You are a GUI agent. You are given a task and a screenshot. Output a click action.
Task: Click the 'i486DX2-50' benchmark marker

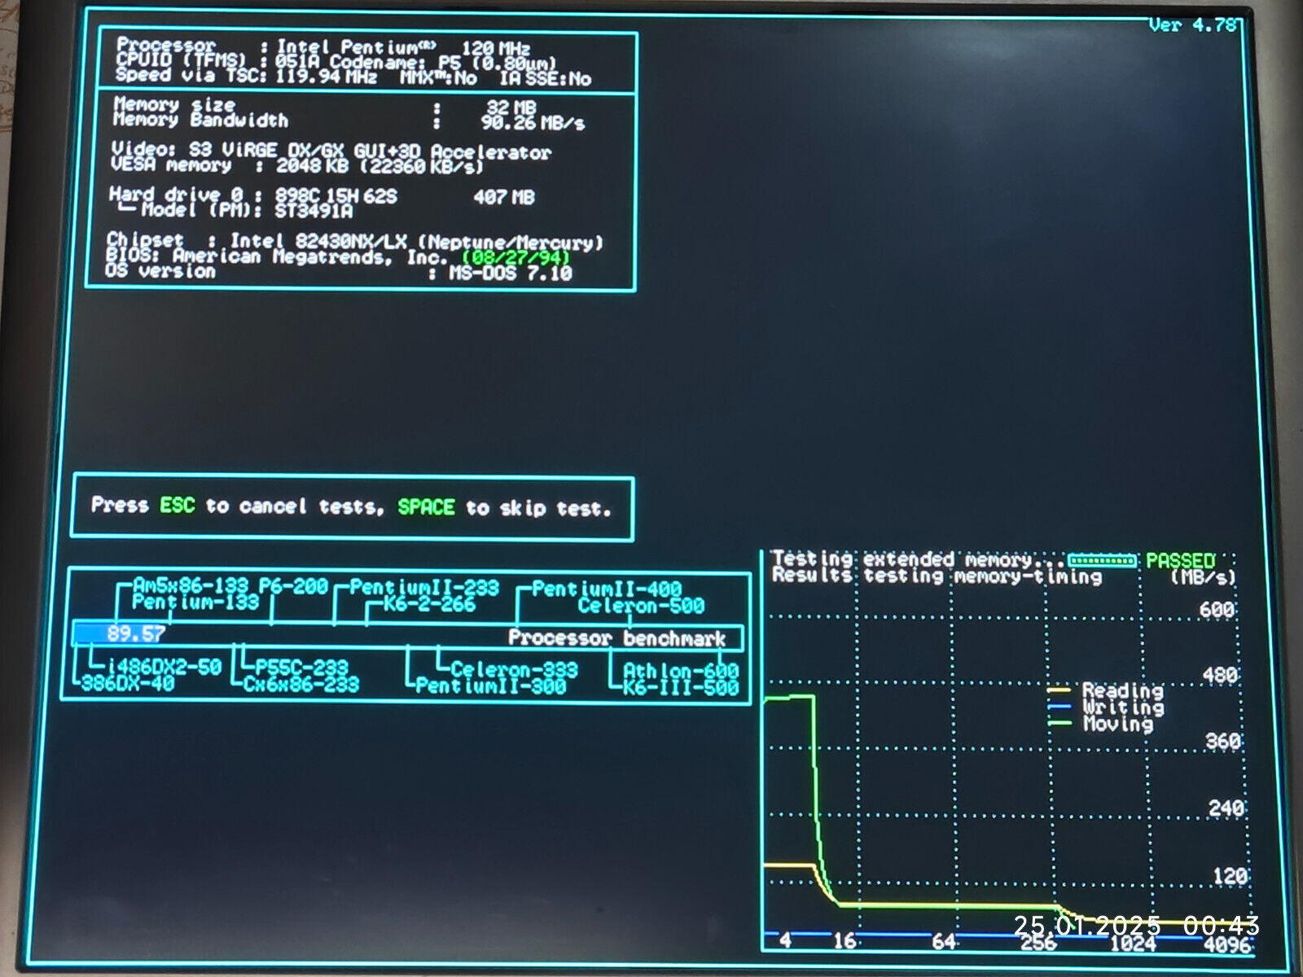coord(165,668)
